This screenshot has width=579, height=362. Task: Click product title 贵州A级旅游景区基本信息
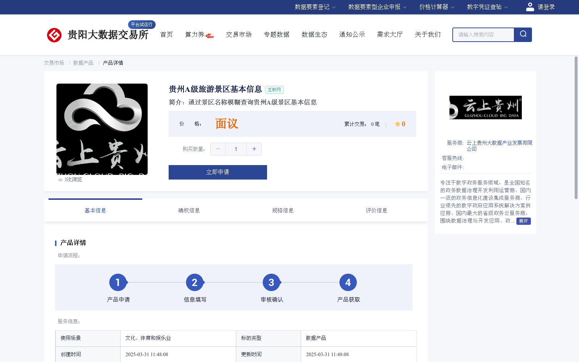click(215, 89)
